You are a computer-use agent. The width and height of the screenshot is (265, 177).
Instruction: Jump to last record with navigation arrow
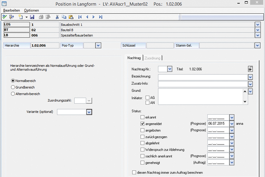(101, 17)
